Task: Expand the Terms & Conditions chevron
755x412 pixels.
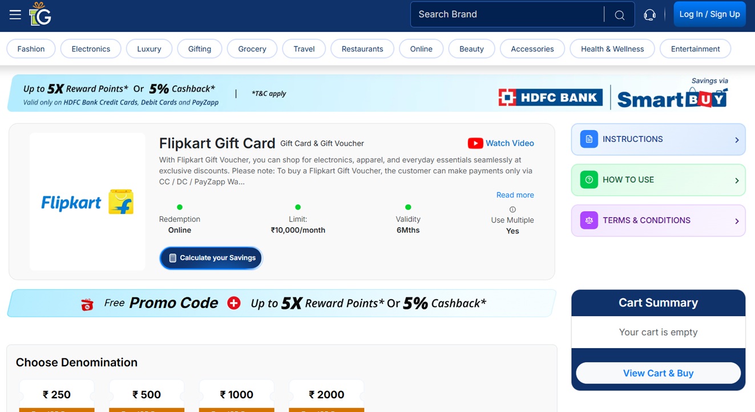Action: (737, 221)
